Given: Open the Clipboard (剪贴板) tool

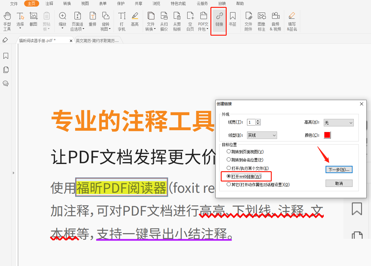Looking at the screenshot, I should click(x=47, y=22).
